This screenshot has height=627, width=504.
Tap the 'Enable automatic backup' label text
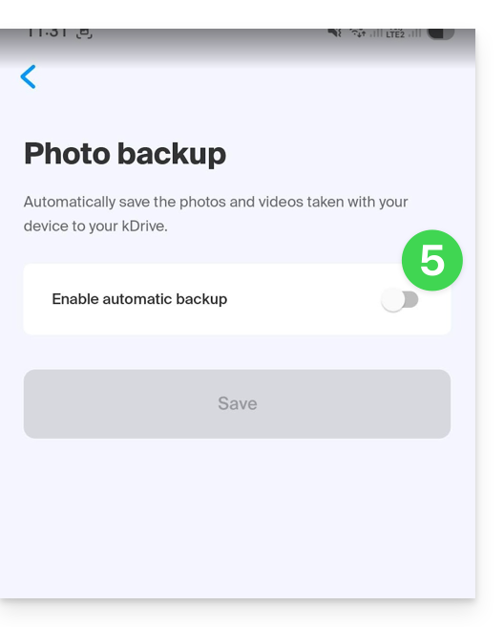click(x=139, y=299)
